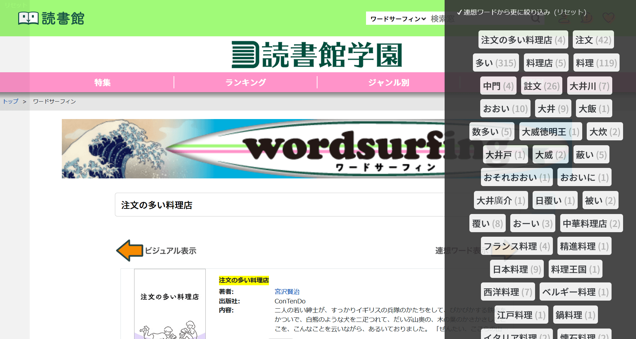Open the ジャンル別 menu

(x=389, y=82)
